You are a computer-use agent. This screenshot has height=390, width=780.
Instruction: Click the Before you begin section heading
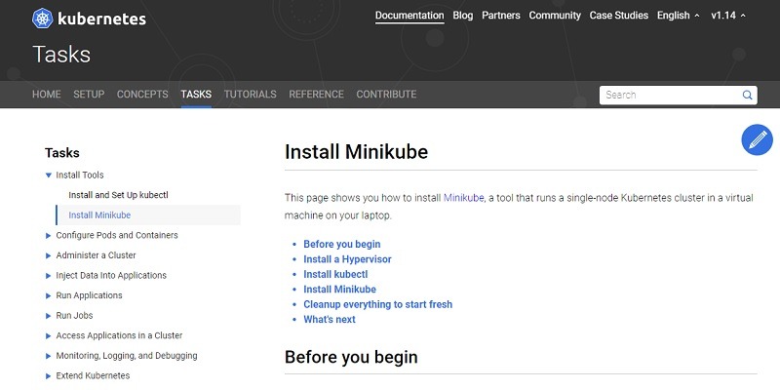(351, 357)
